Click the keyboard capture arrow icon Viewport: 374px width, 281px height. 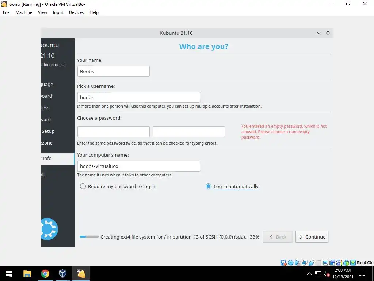pos(353,263)
